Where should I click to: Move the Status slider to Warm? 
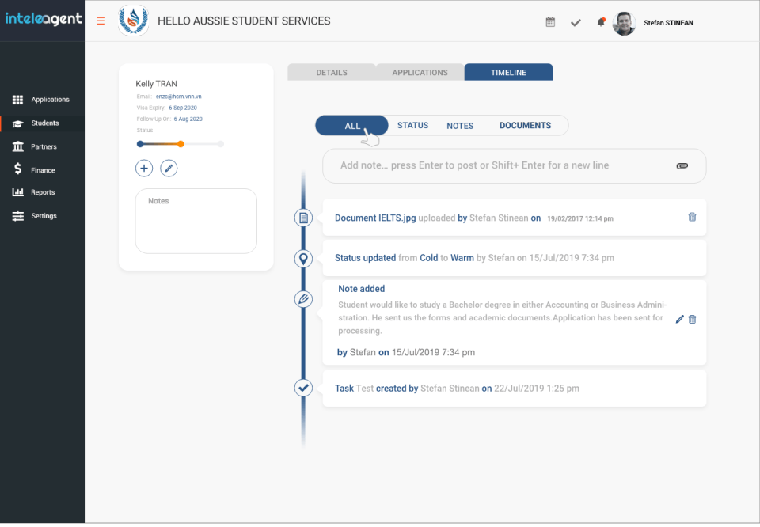(x=180, y=144)
